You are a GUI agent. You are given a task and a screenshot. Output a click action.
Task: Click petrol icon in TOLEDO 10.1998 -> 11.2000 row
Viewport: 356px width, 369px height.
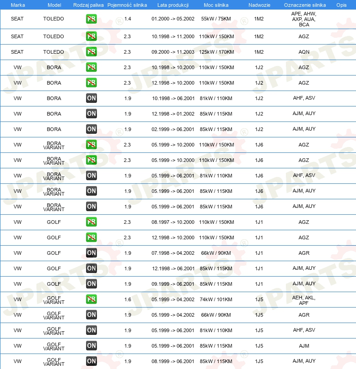coord(92,36)
